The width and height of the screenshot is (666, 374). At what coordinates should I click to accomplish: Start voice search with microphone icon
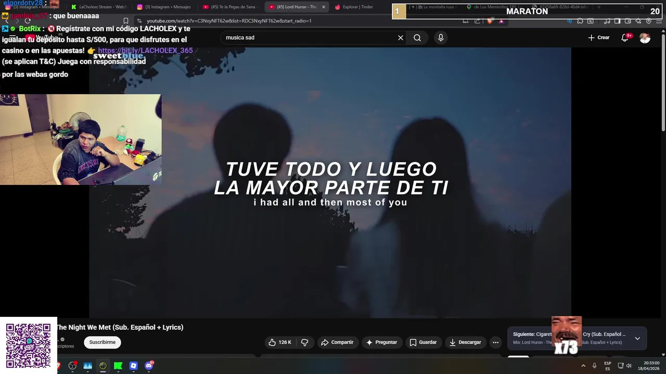(441, 37)
